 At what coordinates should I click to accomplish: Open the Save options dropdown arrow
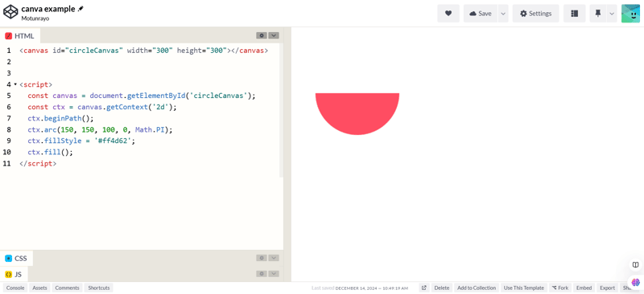point(503,14)
